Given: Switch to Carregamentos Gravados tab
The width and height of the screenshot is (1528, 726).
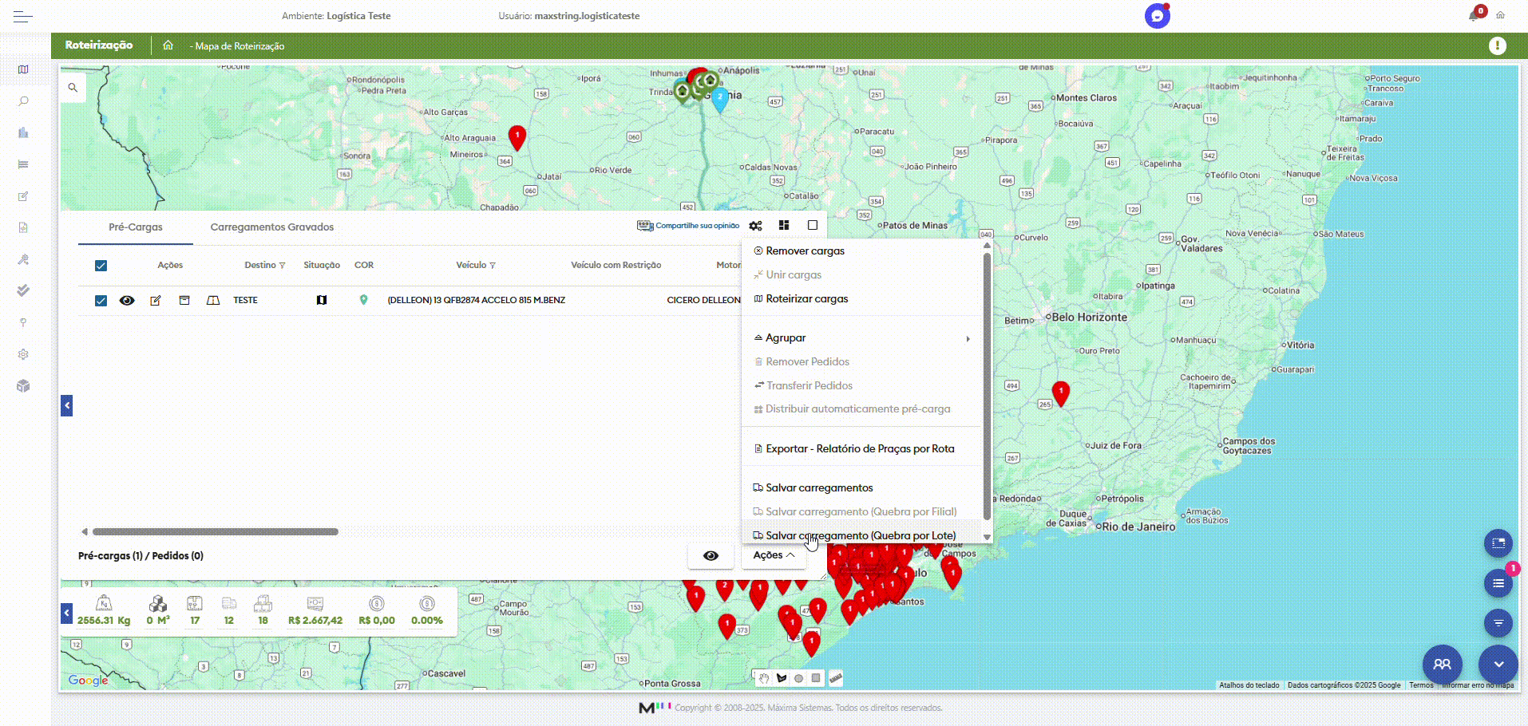Looking at the screenshot, I should click(x=271, y=227).
